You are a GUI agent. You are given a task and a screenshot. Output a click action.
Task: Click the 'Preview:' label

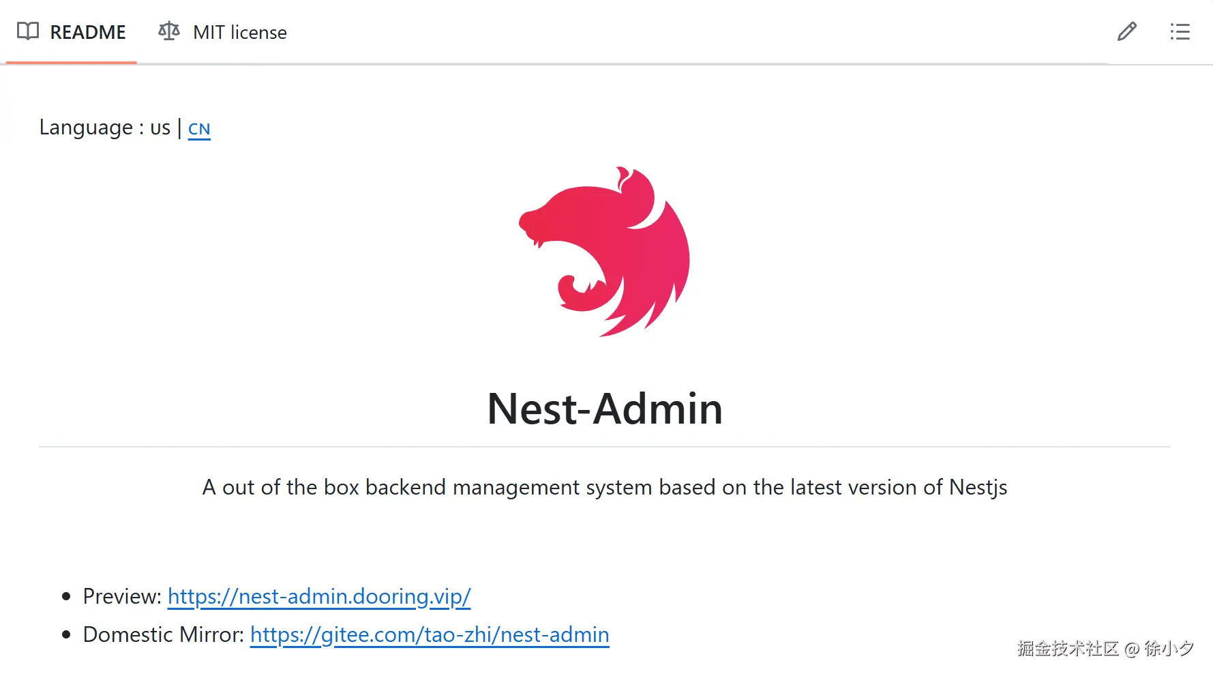pos(122,596)
